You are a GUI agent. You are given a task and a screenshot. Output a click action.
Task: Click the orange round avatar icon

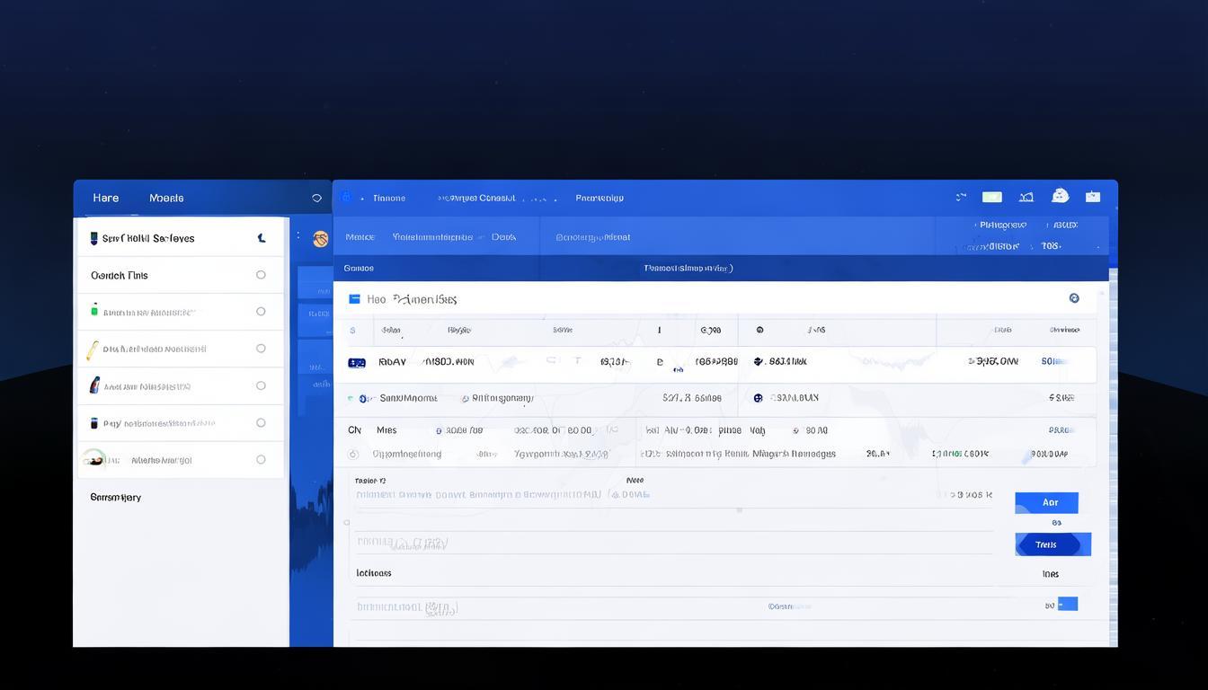[320, 239]
